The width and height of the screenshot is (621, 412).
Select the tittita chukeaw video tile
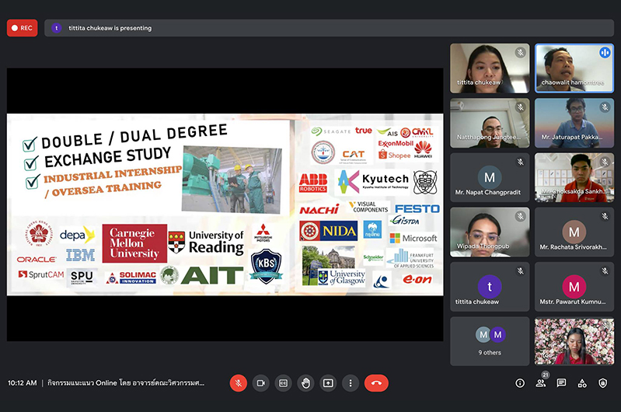pos(490,68)
